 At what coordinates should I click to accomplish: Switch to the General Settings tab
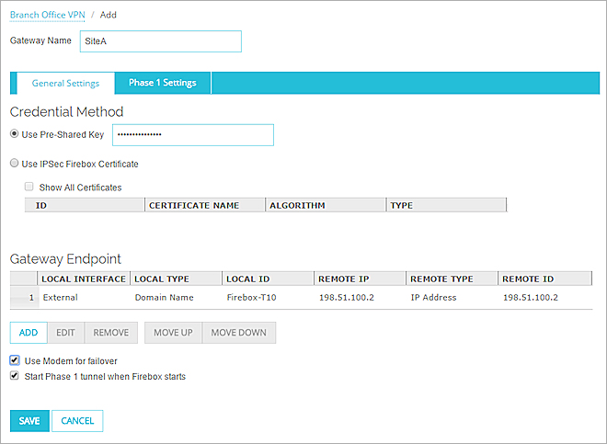(65, 84)
